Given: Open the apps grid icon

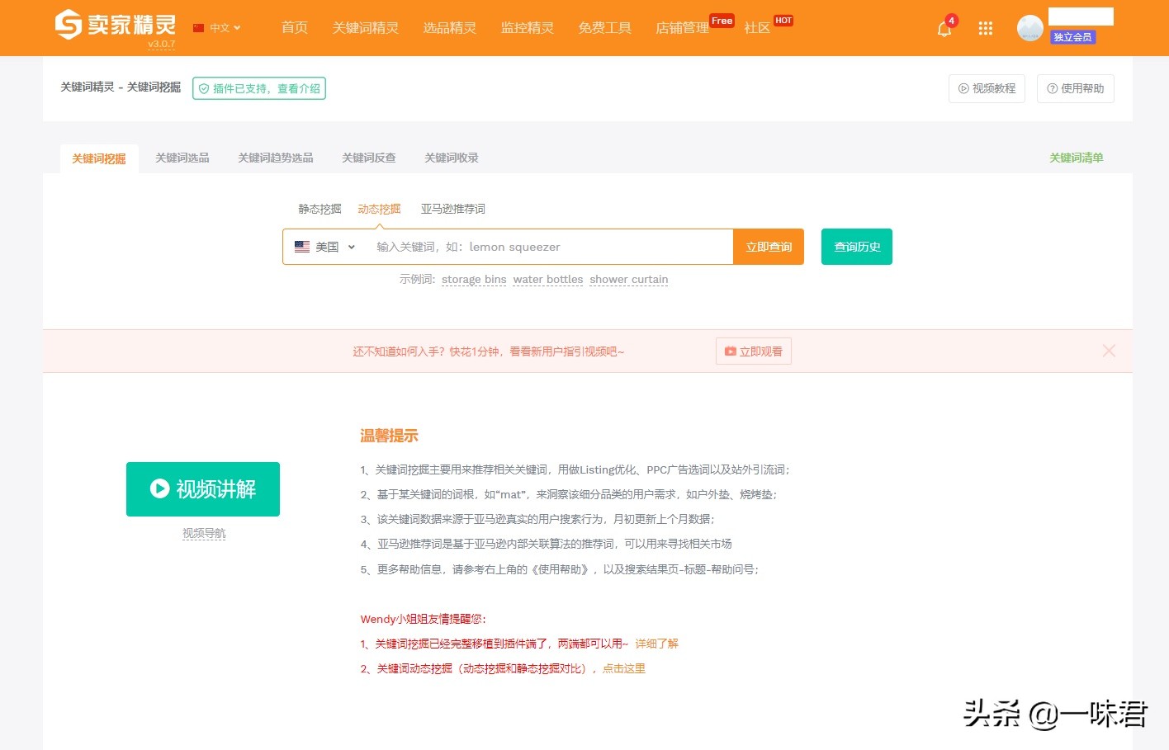Looking at the screenshot, I should [x=985, y=29].
